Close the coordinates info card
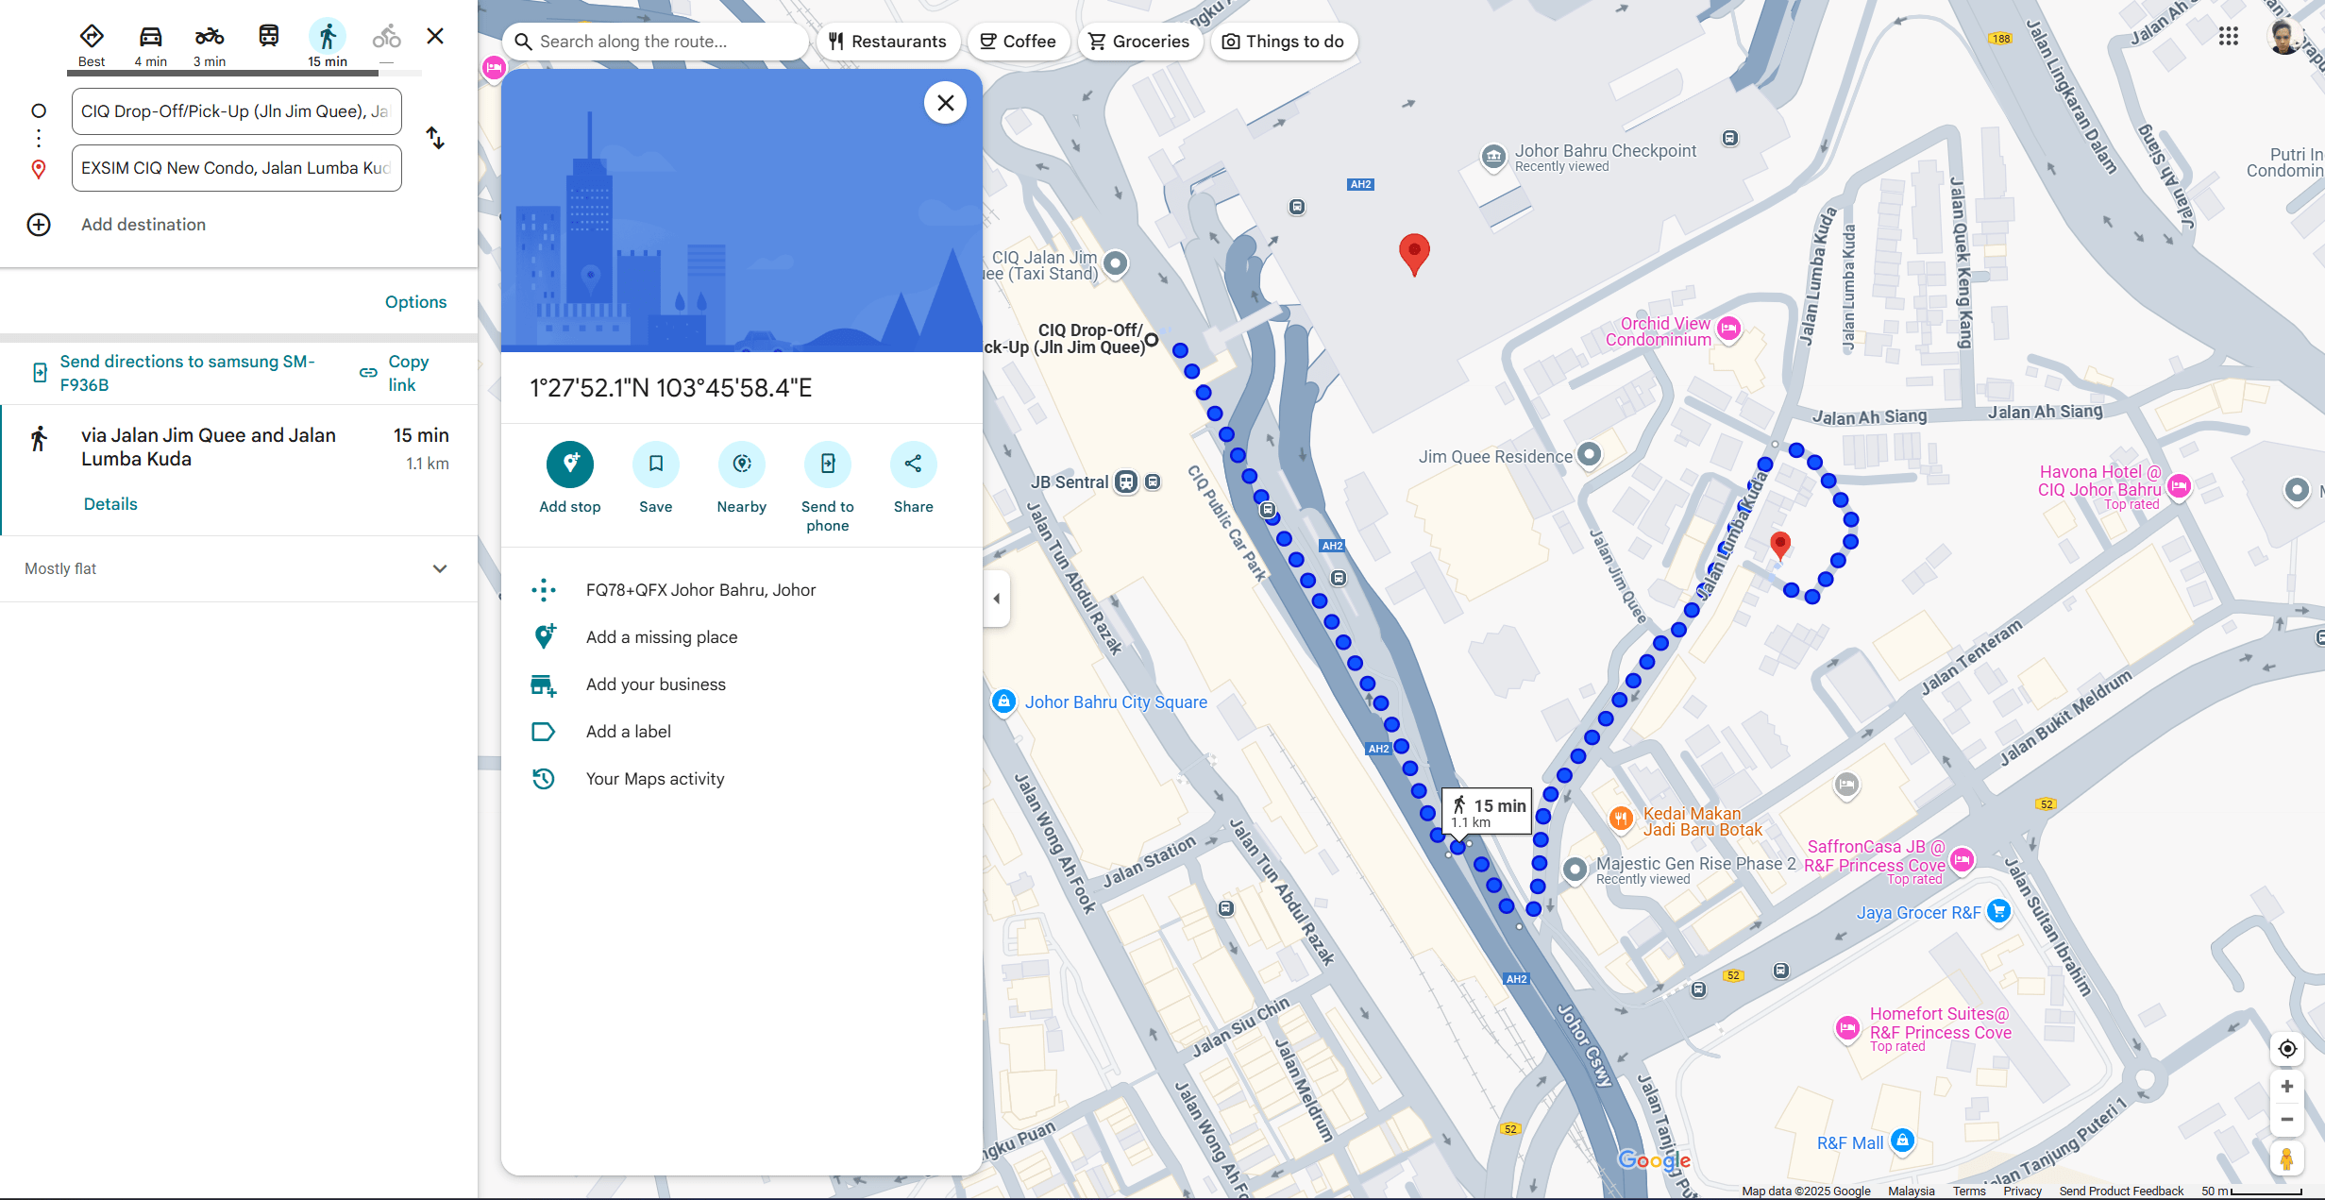 point(945,103)
